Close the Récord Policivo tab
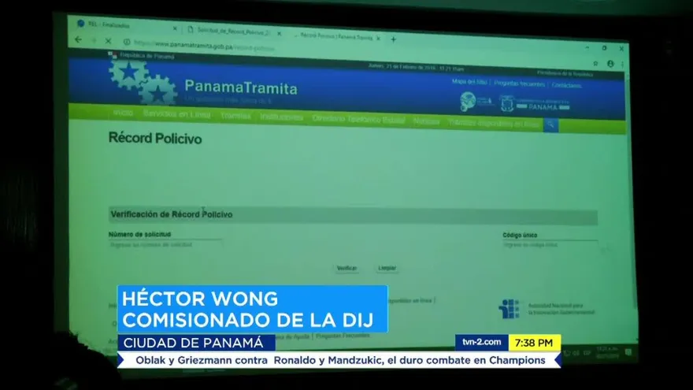 pyautogui.click(x=378, y=39)
